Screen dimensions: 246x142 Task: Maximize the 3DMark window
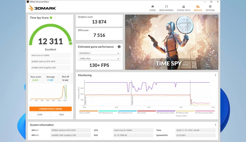211,2
